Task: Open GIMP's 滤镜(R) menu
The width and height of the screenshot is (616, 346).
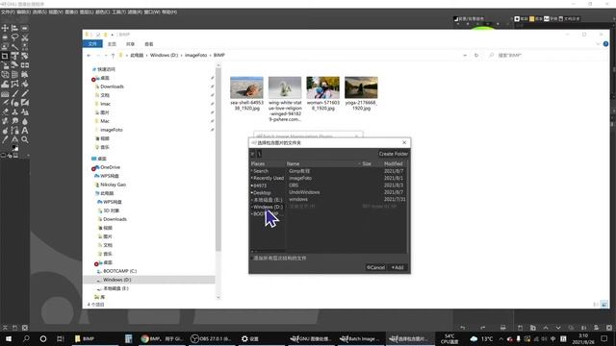Action: point(135,12)
